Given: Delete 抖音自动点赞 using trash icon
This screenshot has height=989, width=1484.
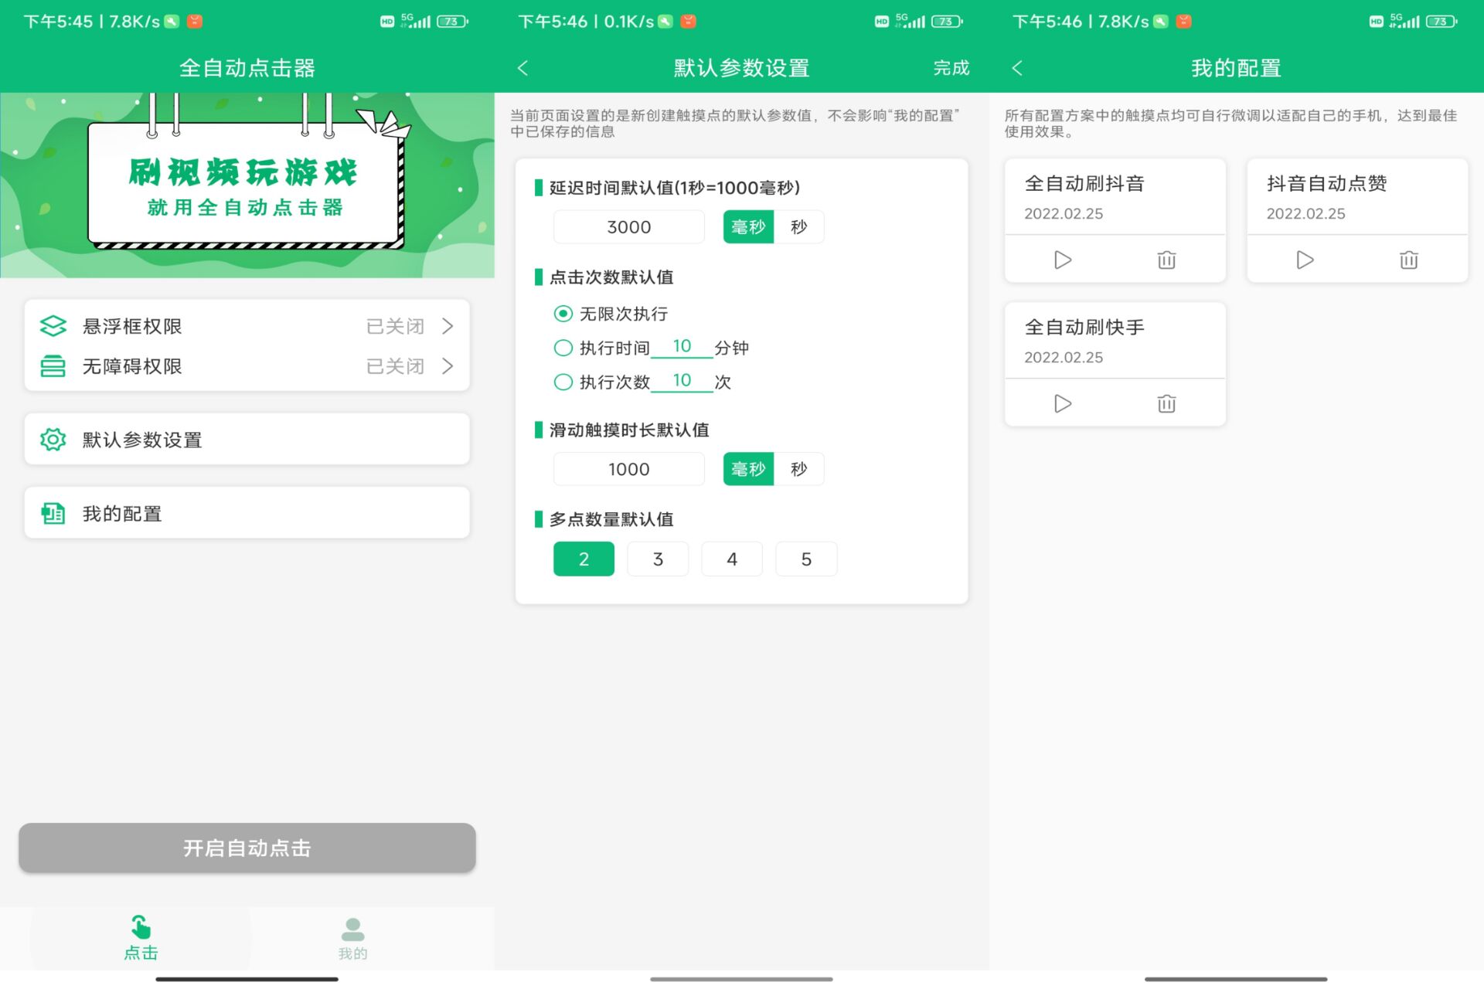Looking at the screenshot, I should pyautogui.click(x=1408, y=260).
